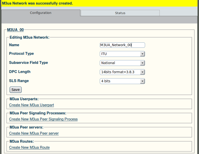Open the Subservice Field Type dropdown

[122, 63]
